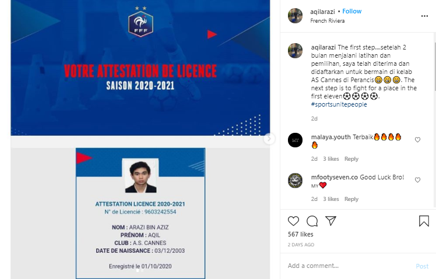436x279 pixels.
Task: Open the comment bubble icon
Action: coord(312,221)
